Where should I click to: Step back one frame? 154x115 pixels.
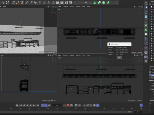click(24, 105)
